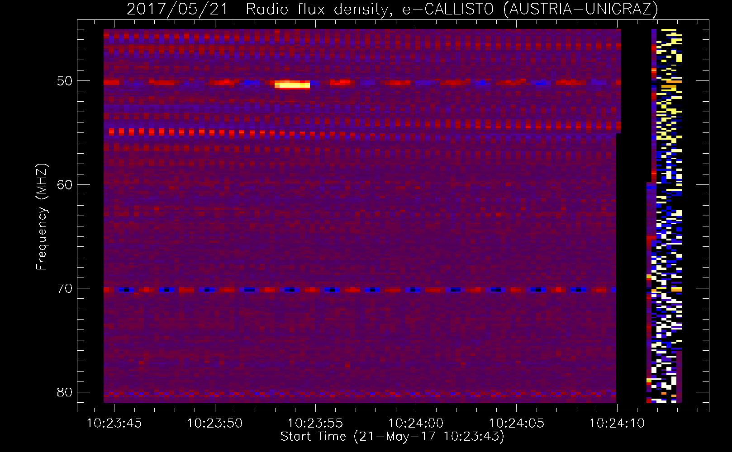
Task: Click the 60 MHz frequency tick label
Action: pos(65,185)
